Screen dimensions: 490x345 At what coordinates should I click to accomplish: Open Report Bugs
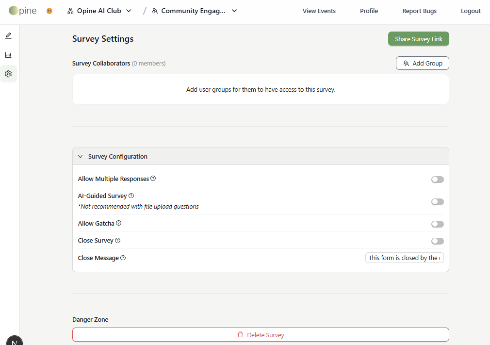click(x=419, y=11)
